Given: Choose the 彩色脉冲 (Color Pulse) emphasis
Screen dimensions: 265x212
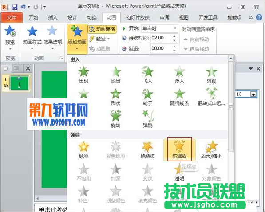Looking at the screenshot, I should coord(115,150).
